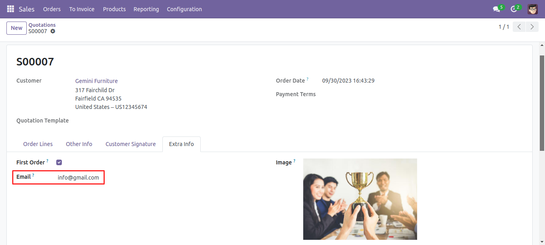Viewport: 545px width, 245px height.
Task: Open the apps grid menu icon
Action: [x=10, y=9]
